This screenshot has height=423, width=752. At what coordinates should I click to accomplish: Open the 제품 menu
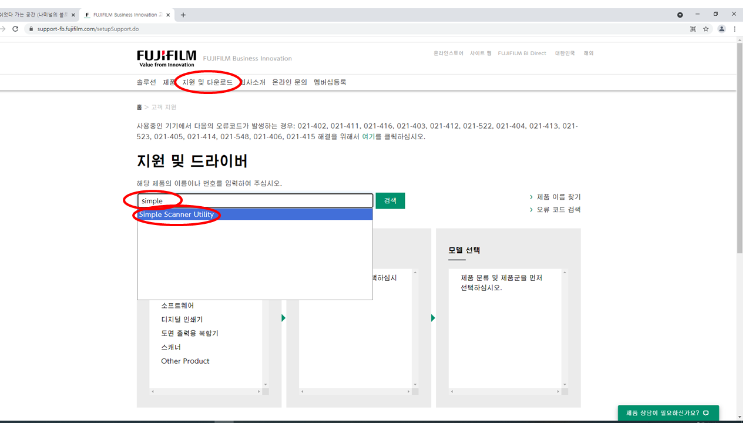pos(169,82)
